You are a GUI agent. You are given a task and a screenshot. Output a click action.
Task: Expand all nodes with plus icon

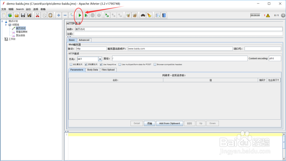pyautogui.click(x=59, y=15)
